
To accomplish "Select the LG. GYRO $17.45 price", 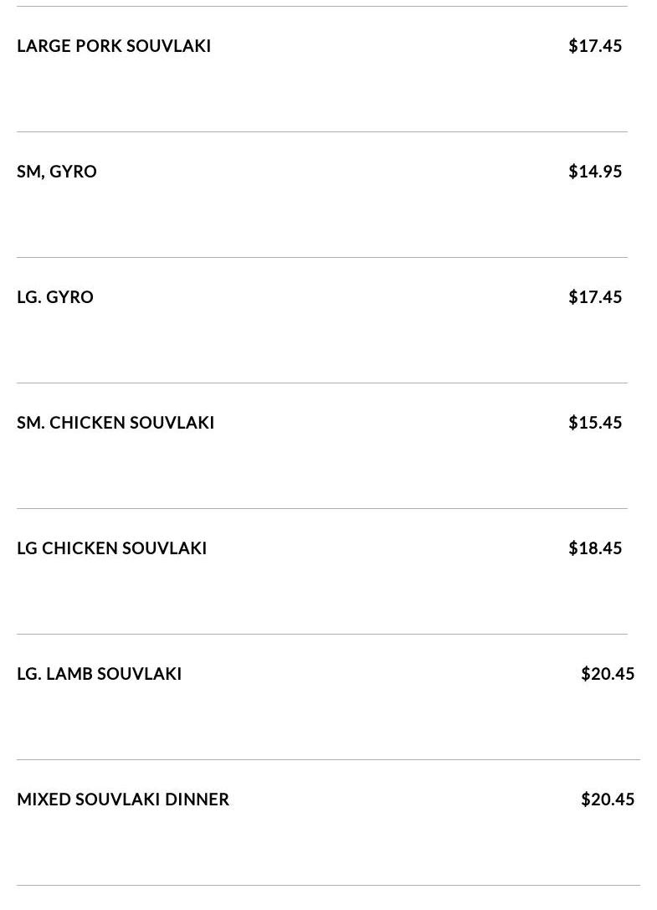I will coord(595,297).
